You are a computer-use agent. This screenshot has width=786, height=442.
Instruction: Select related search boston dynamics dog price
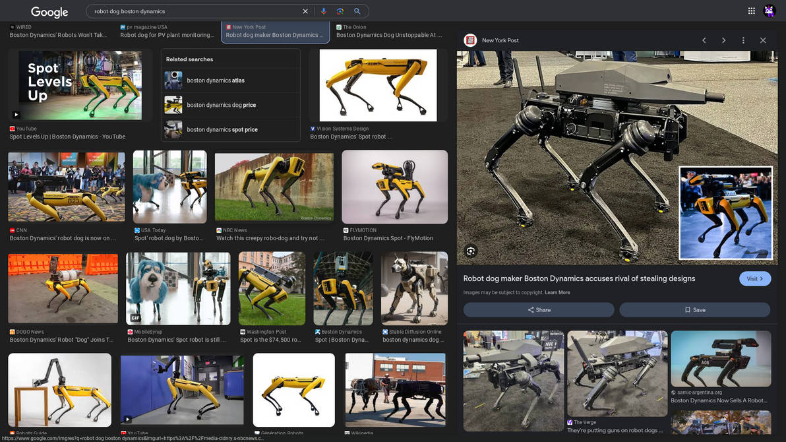tap(231, 105)
